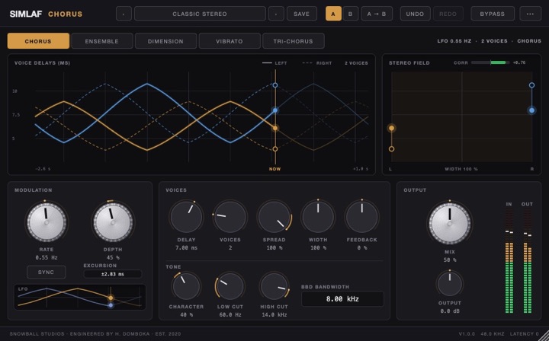Click the HIGH CUT value 14.0 kHz
Image resolution: width=549 pixels, height=341 pixels.
point(274,315)
